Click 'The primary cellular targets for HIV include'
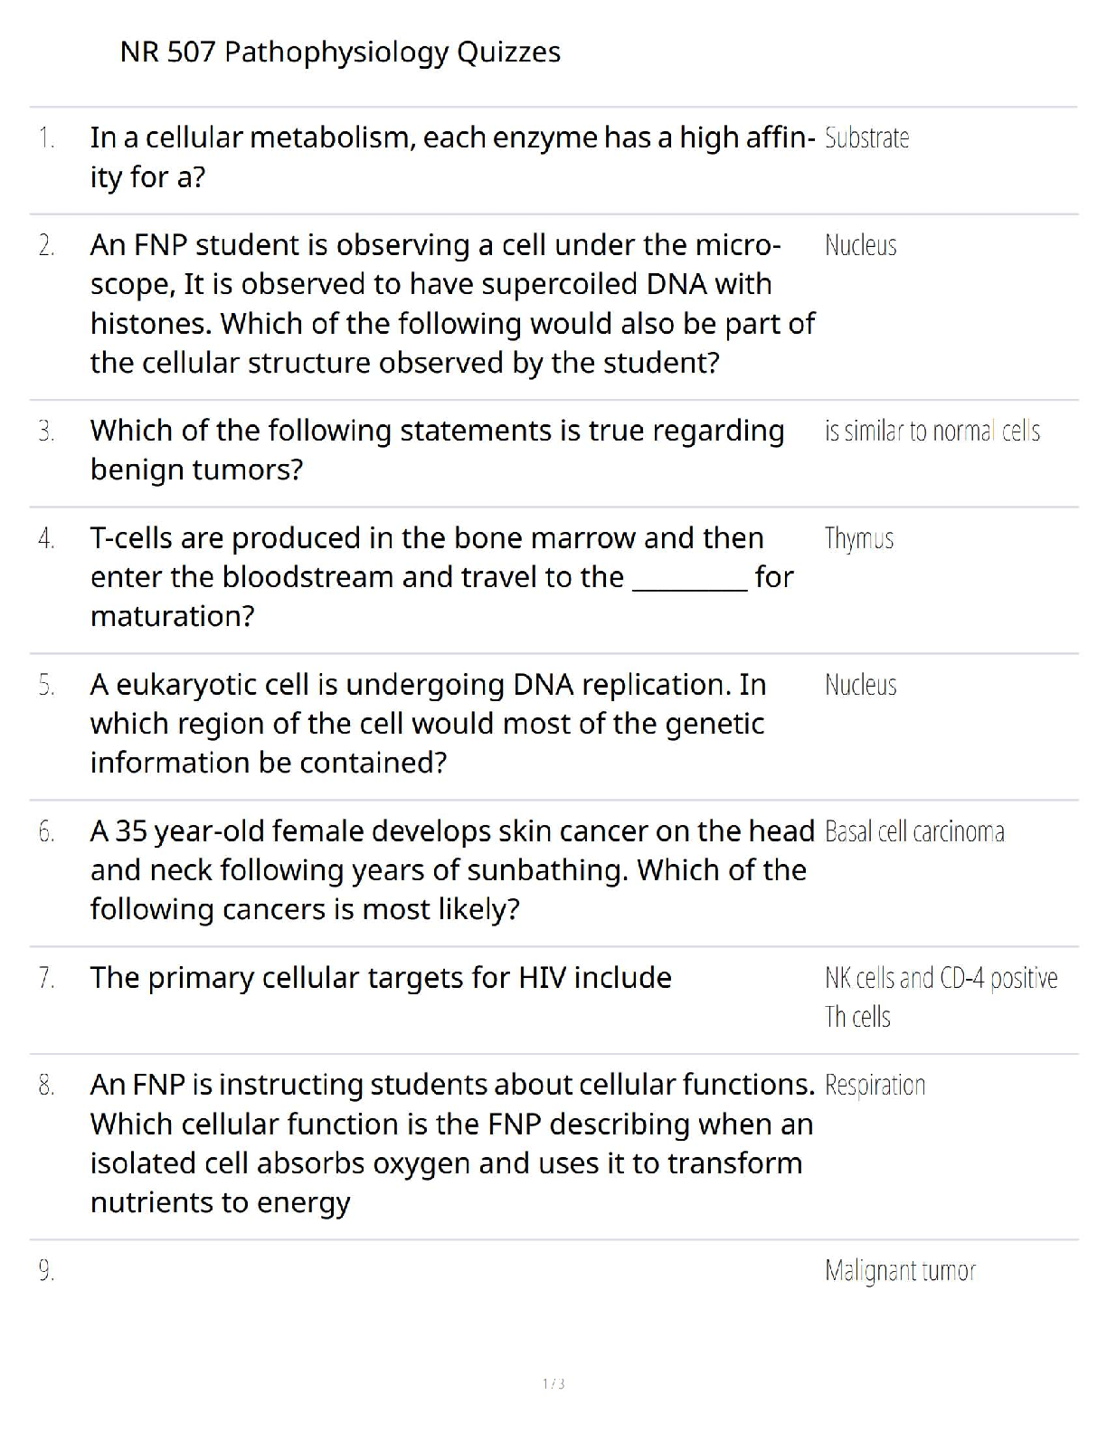The width and height of the screenshot is (1107, 1433). (381, 978)
